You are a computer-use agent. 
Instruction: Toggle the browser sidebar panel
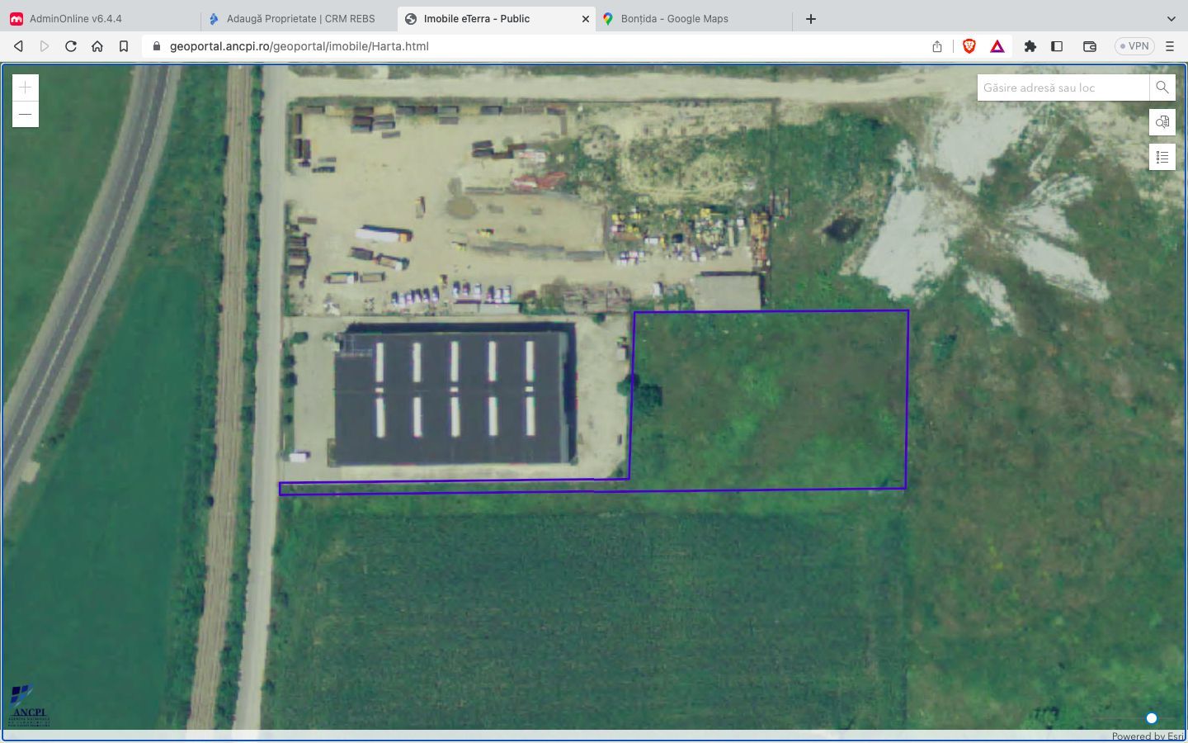tap(1057, 46)
